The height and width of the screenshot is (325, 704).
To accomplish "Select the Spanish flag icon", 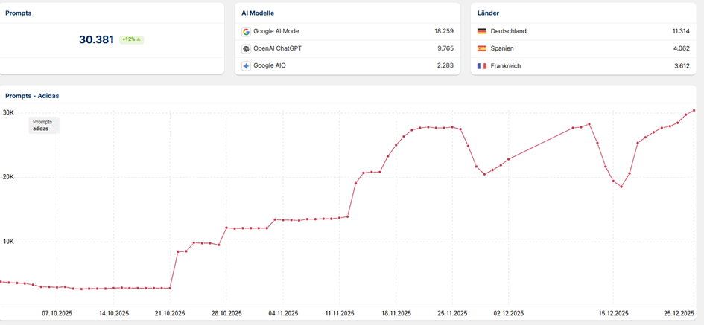I will [482, 49].
